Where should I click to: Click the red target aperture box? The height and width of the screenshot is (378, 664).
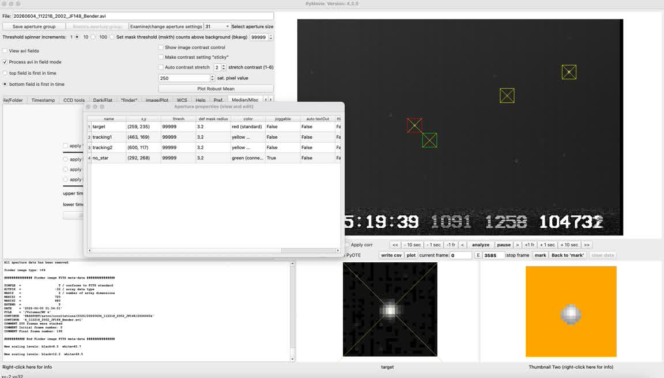414,125
